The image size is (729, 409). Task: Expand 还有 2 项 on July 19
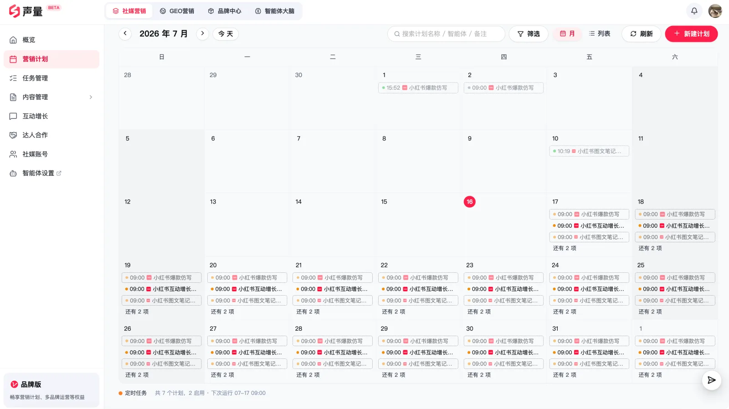click(x=137, y=312)
